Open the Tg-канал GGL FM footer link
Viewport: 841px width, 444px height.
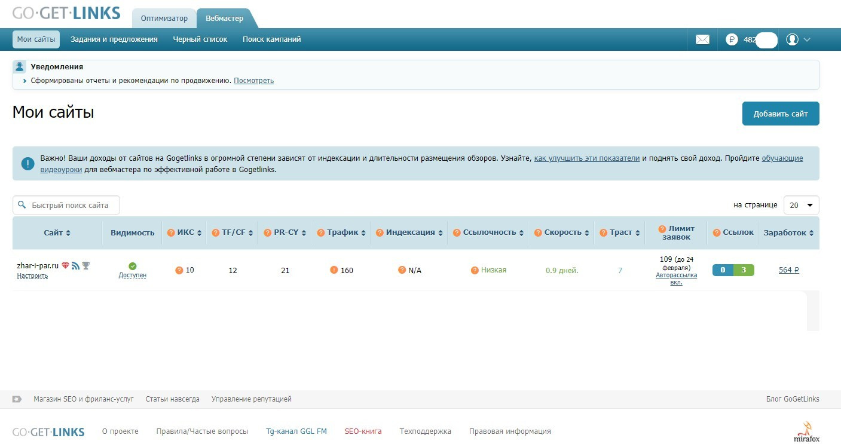[x=296, y=431]
